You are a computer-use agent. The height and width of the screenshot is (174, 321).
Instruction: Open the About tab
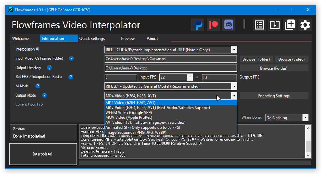[x=152, y=39]
